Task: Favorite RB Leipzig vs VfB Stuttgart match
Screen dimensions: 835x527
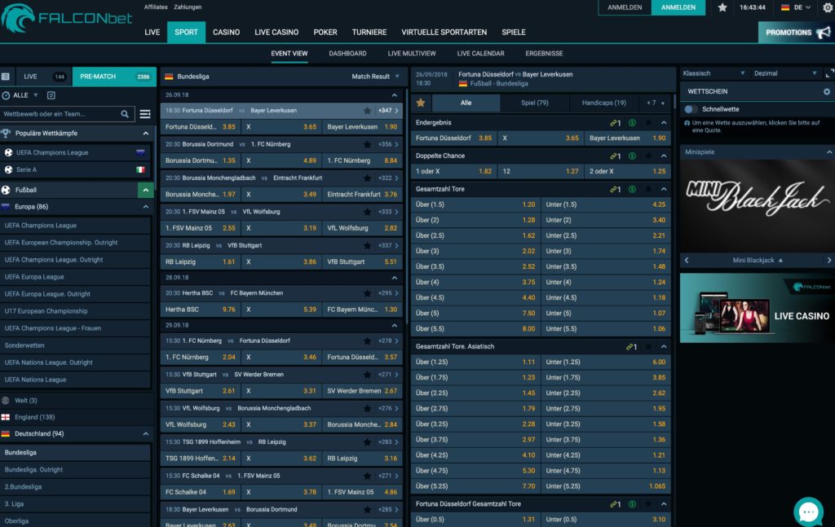Action: point(367,246)
